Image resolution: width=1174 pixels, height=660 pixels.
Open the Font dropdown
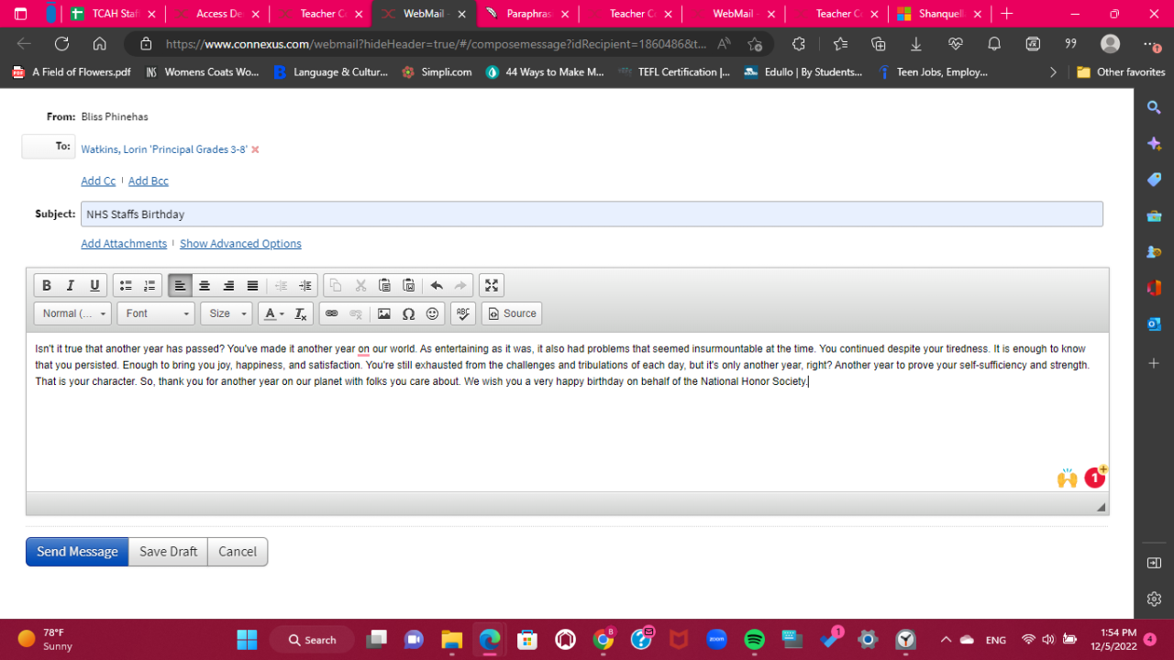(x=156, y=313)
